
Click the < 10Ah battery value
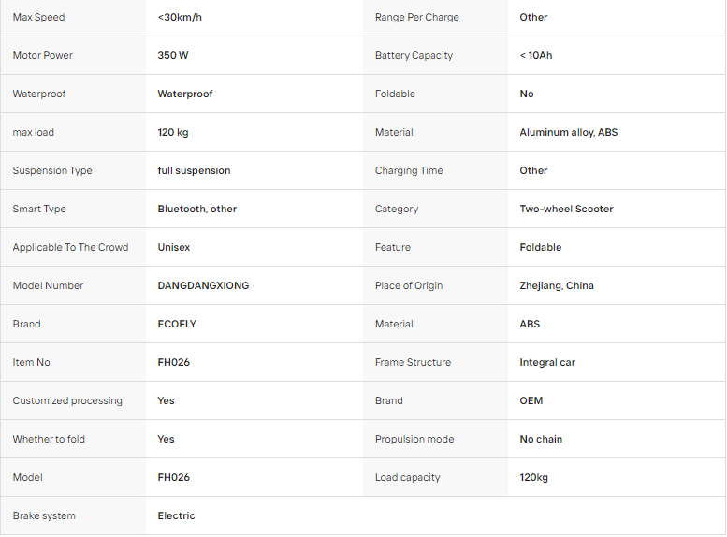pyautogui.click(x=536, y=55)
